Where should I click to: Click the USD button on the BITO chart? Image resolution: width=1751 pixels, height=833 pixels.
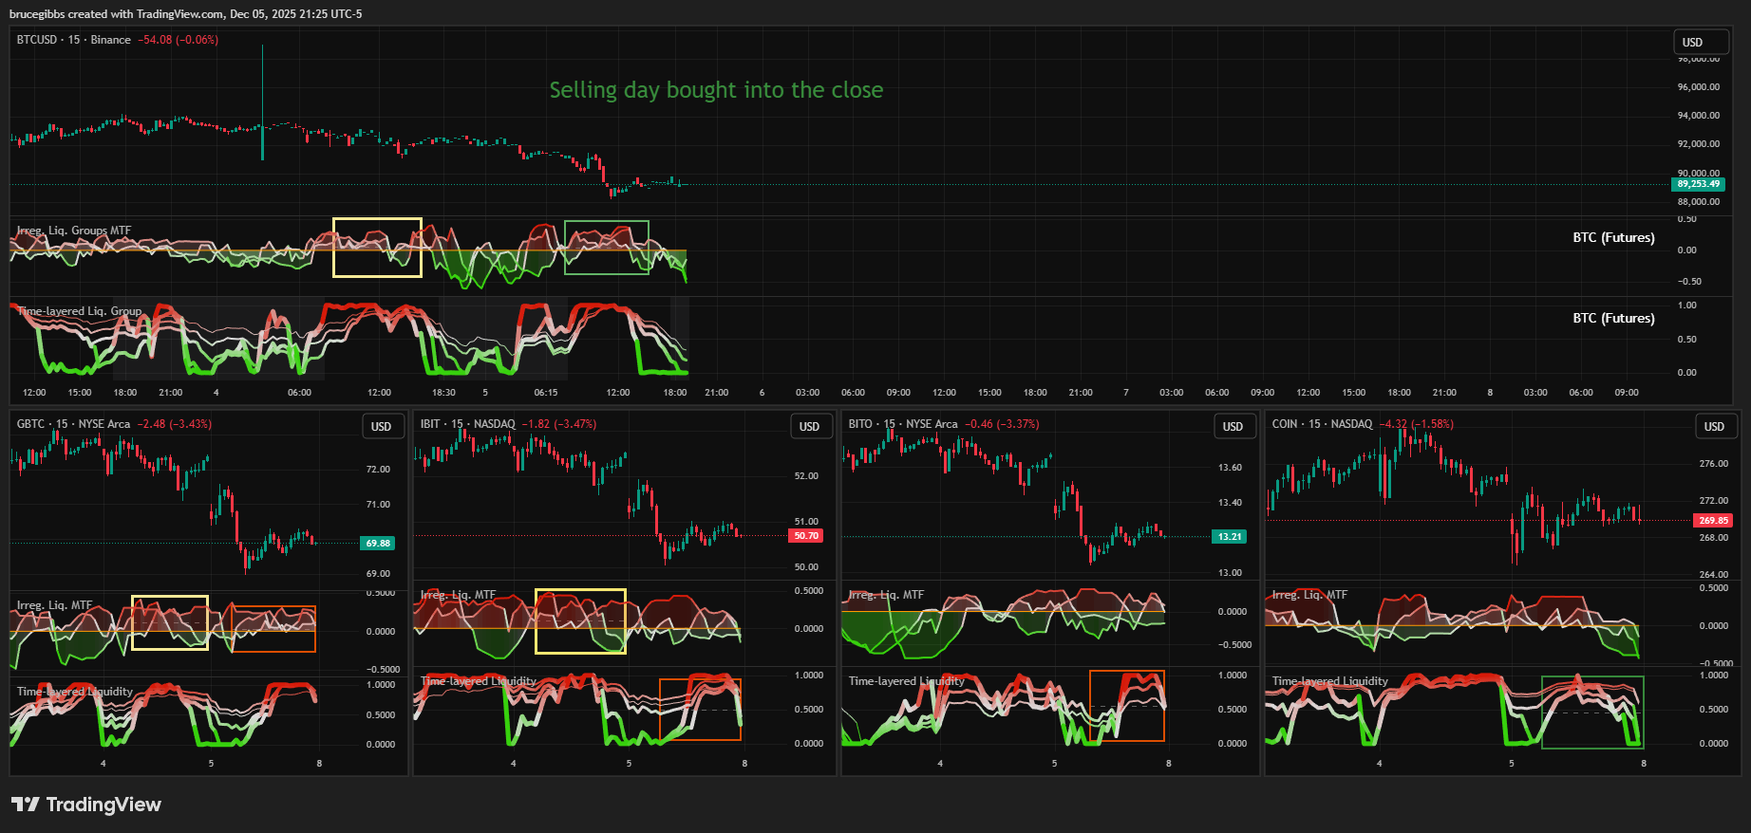pyautogui.click(x=1233, y=427)
